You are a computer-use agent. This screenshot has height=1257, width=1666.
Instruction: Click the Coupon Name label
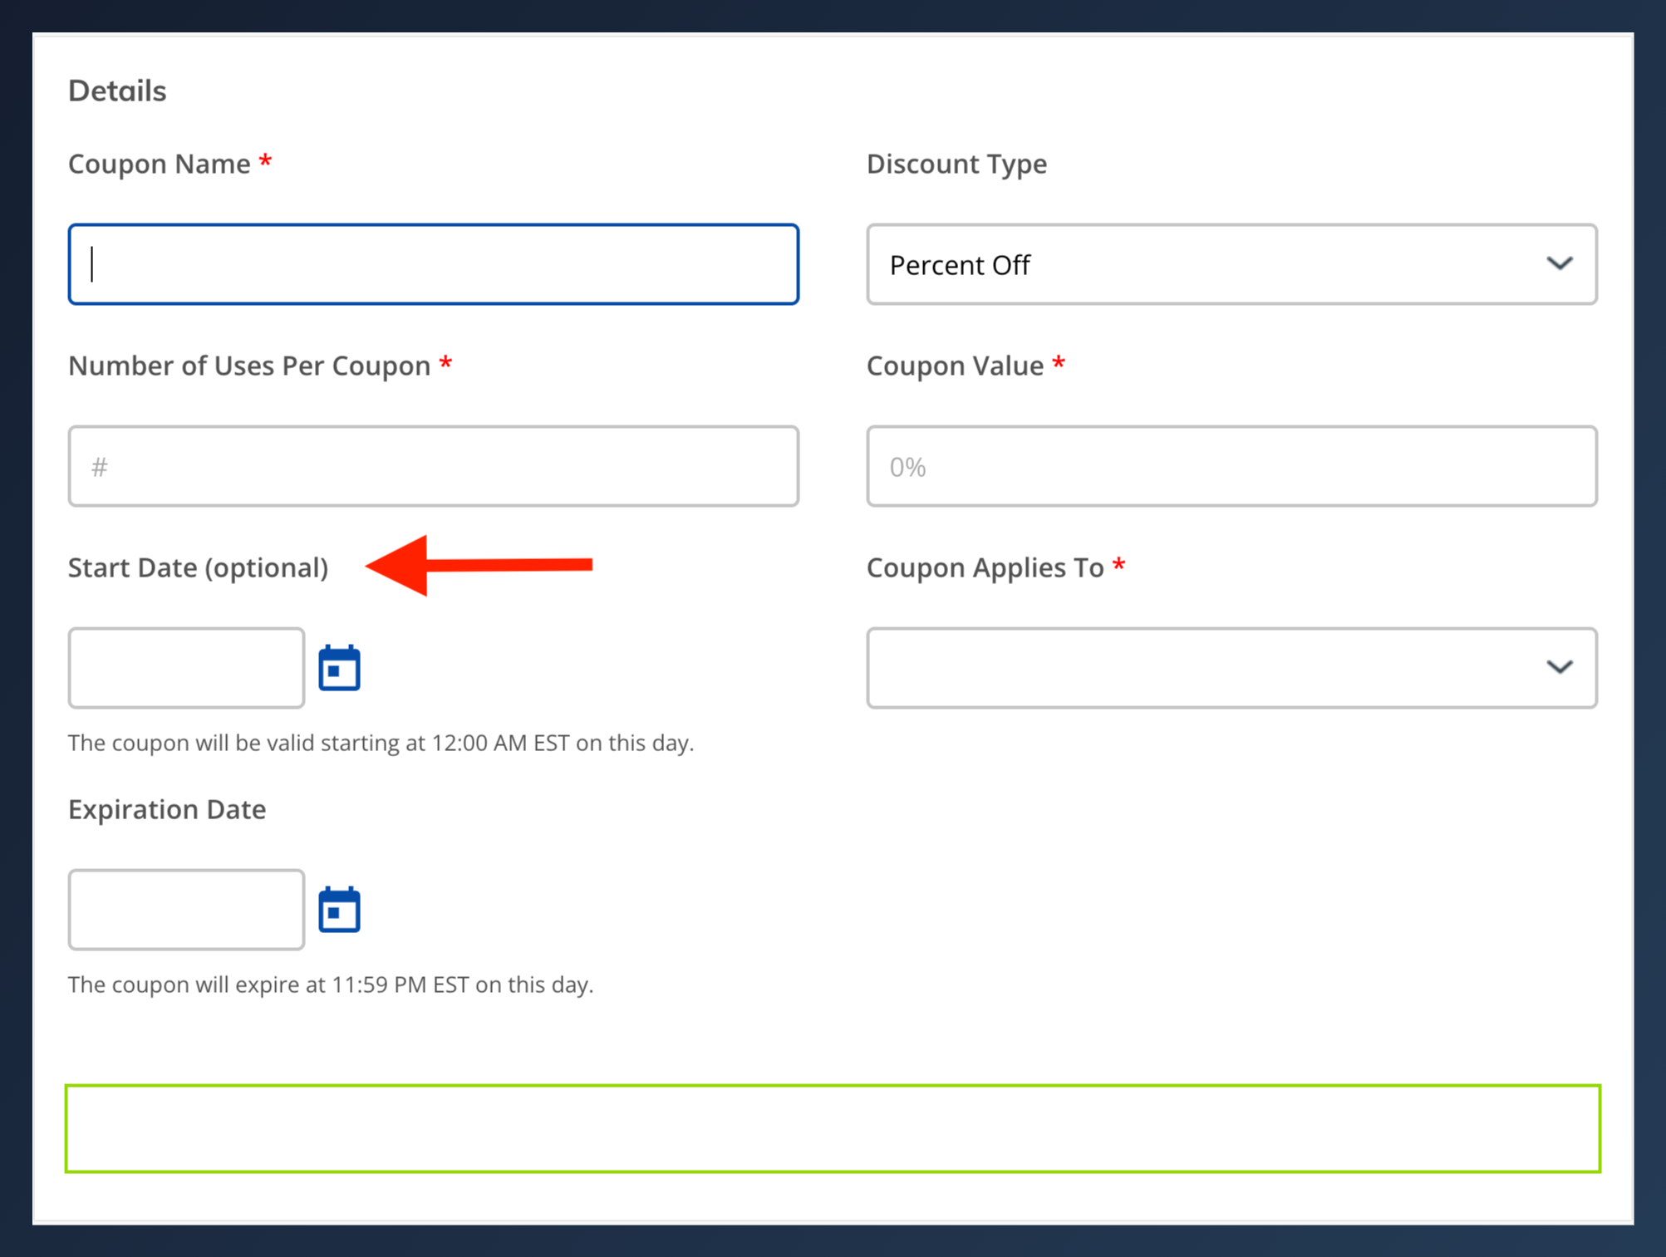coord(160,164)
